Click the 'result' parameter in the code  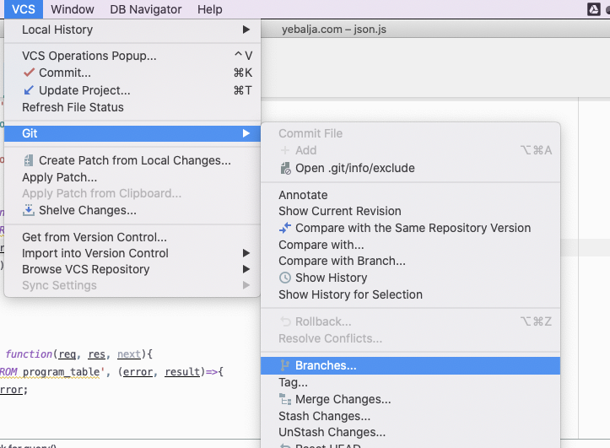pyautogui.click(x=182, y=372)
